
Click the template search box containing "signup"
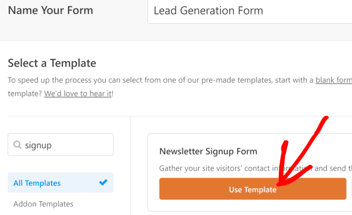coord(65,145)
